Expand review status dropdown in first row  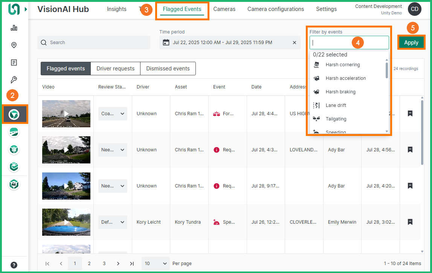click(113, 114)
